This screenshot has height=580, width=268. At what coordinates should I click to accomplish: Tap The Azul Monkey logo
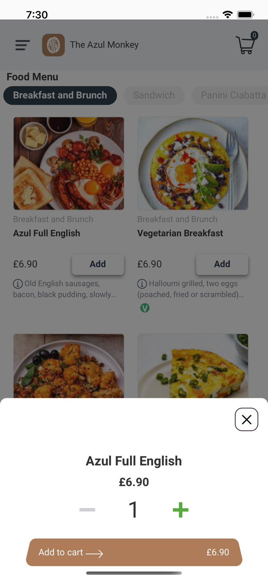point(53,45)
